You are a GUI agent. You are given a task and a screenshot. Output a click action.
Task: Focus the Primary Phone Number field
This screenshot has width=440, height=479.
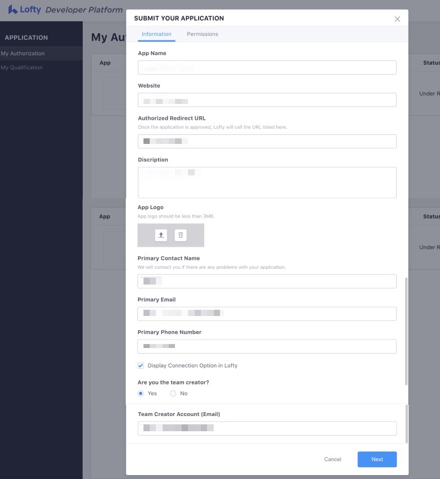coord(267,346)
